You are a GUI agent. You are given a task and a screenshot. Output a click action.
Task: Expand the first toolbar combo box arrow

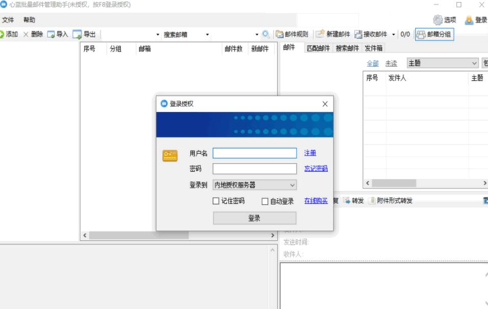pyautogui.click(x=158, y=35)
